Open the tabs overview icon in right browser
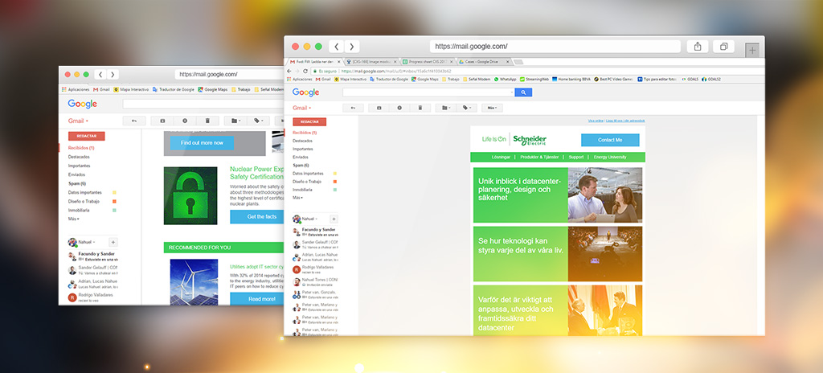The height and width of the screenshot is (373, 823). [x=723, y=47]
